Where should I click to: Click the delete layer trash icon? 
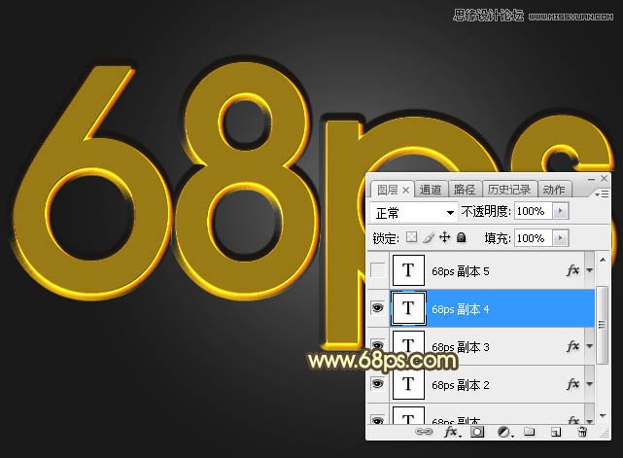click(x=582, y=432)
